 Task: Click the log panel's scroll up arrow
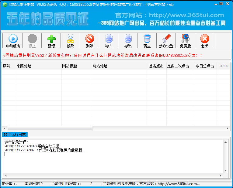[x=226, y=142]
